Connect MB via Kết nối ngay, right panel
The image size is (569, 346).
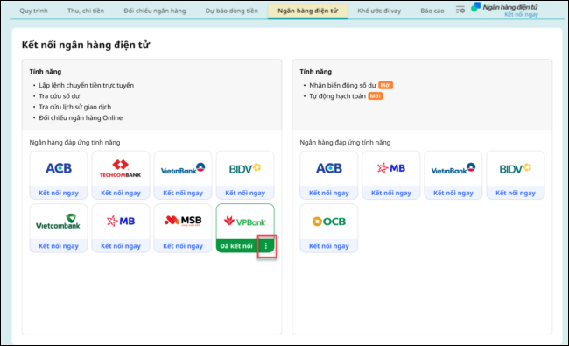(x=390, y=193)
